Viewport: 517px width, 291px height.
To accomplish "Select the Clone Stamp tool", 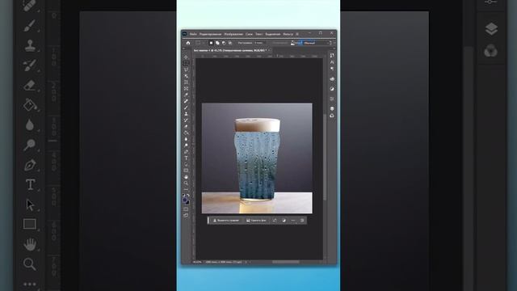I will pos(186,114).
